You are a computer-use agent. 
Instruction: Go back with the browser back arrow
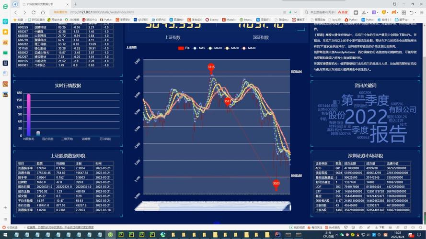(15, 12)
